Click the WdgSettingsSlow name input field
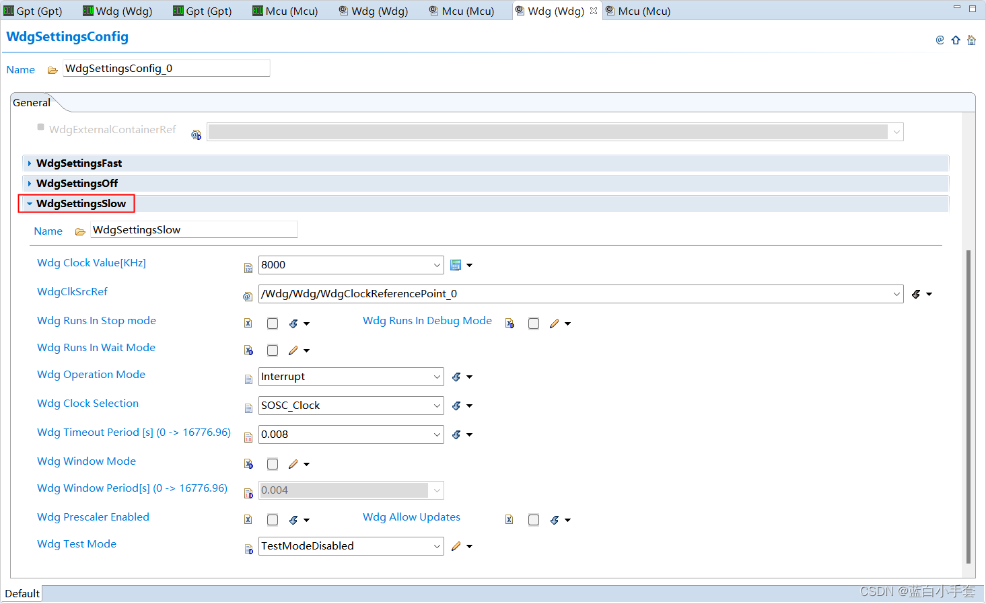This screenshot has height=604, width=986. [x=194, y=230]
